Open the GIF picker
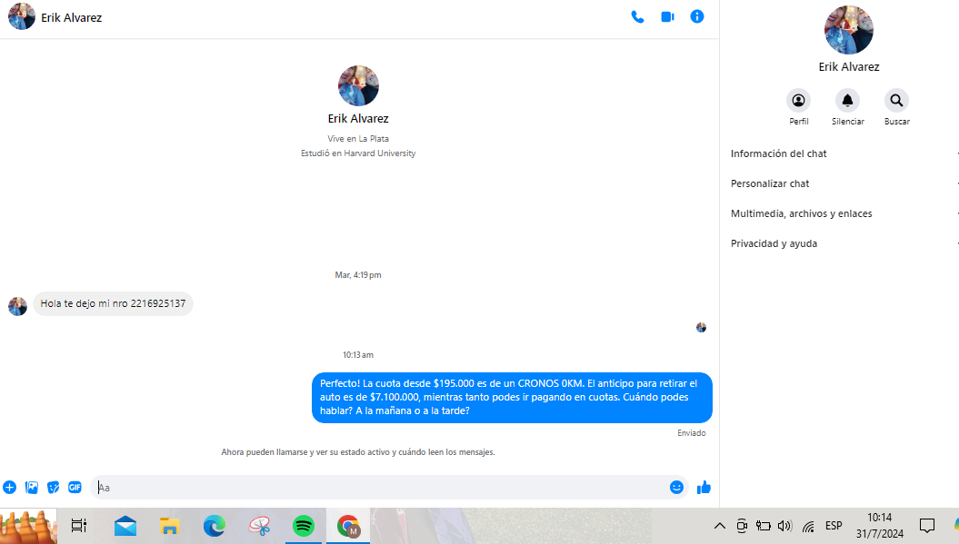This screenshot has width=959, height=544. (75, 488)
